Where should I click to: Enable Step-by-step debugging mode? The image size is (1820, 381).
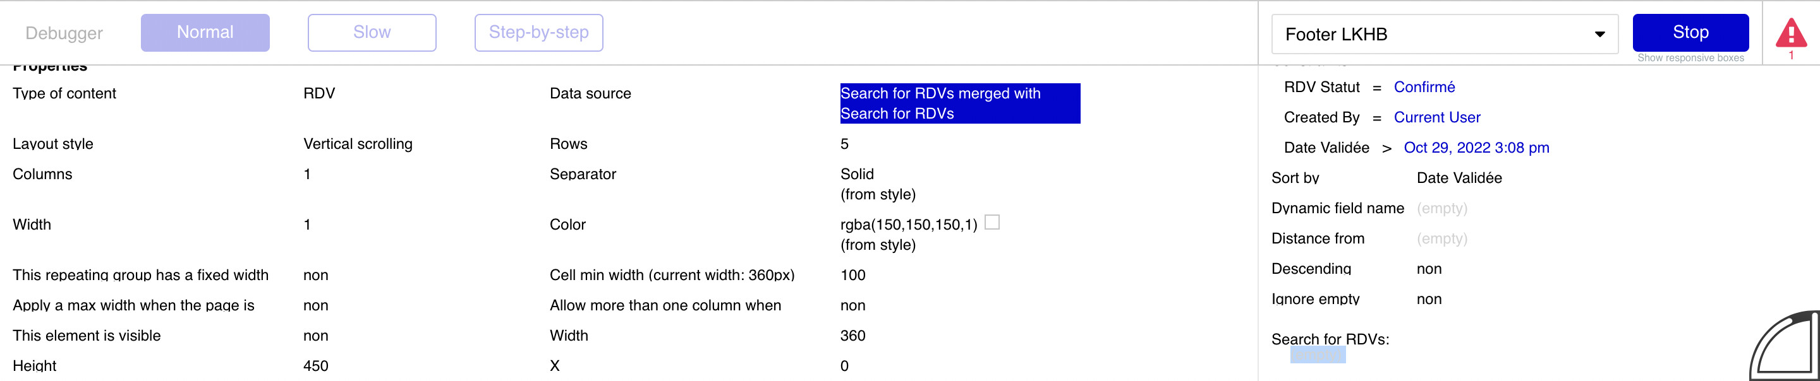click(x=538, y=32)
